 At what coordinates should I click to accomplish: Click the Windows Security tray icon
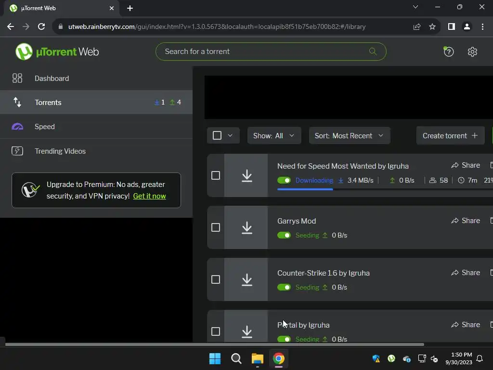[x=376, y=358]
